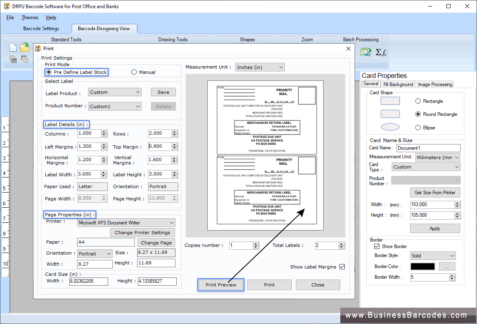Enable Manual print mode
The height and width of the screenshot is (324, 477).
pos(134,72)
